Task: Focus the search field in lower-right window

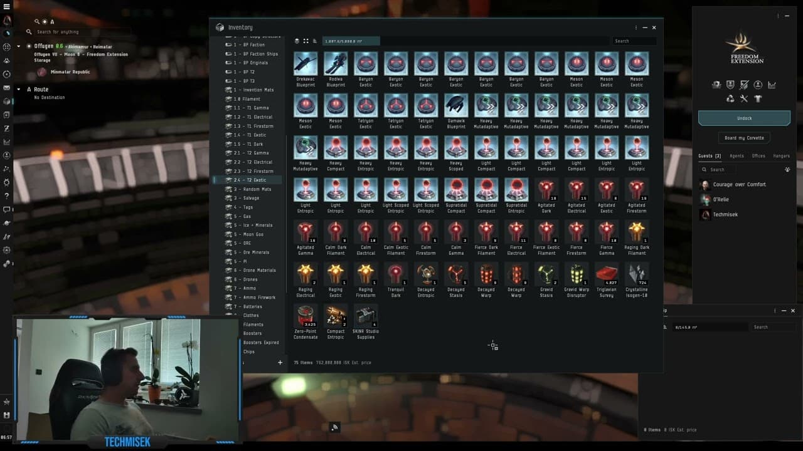Action: click(774, 327)
